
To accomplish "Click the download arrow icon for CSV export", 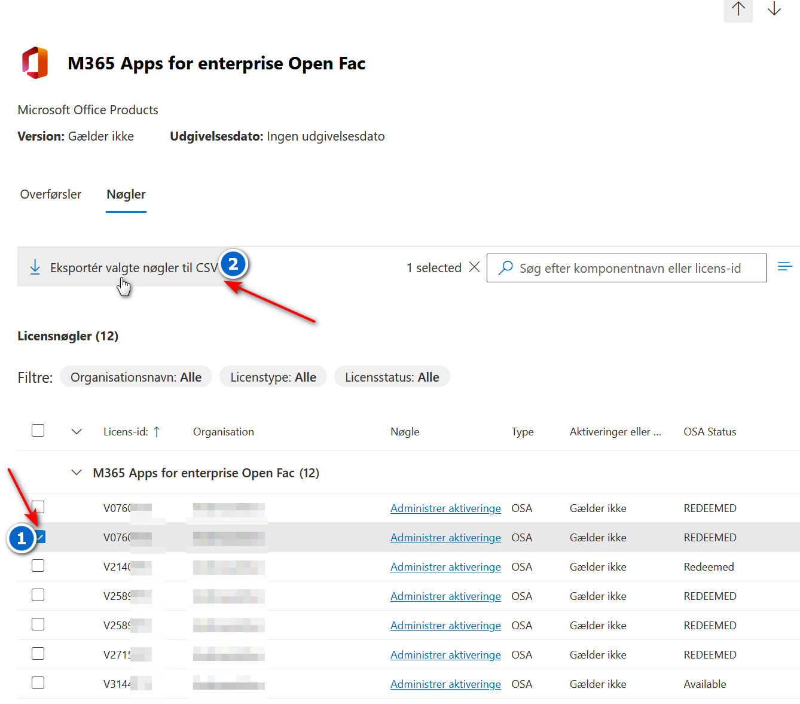I will (x=35, y=267).
